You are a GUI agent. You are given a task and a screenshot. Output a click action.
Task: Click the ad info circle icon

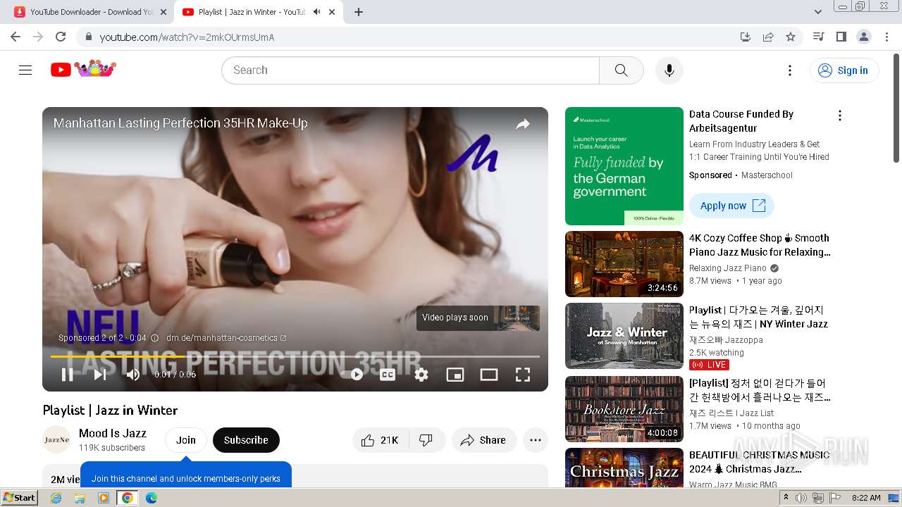(x=155, y=338)
